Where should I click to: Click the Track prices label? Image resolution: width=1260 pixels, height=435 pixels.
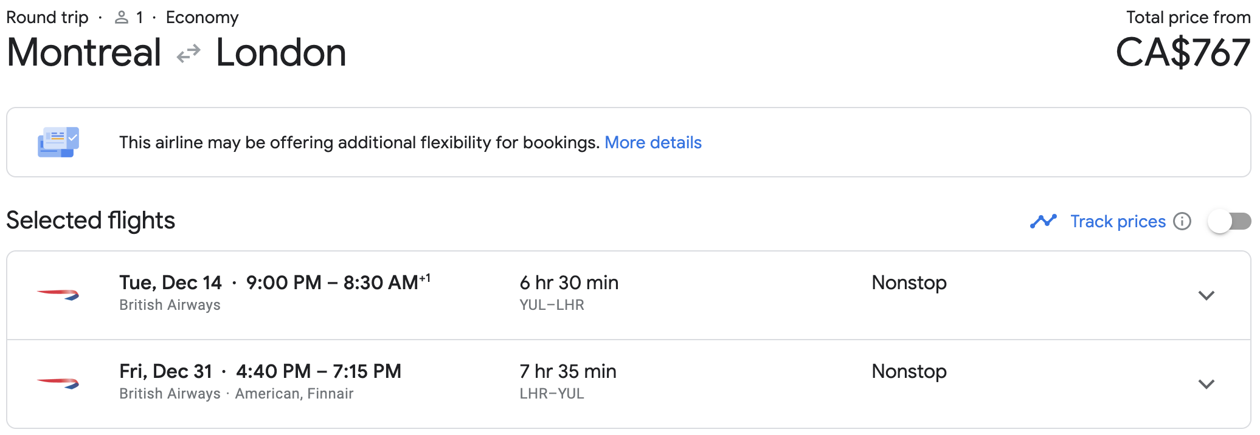[1118, 221]
